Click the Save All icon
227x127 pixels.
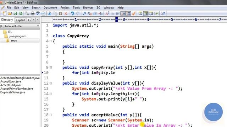[21, 13]
